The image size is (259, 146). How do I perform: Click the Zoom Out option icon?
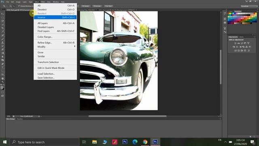[14, 6]
